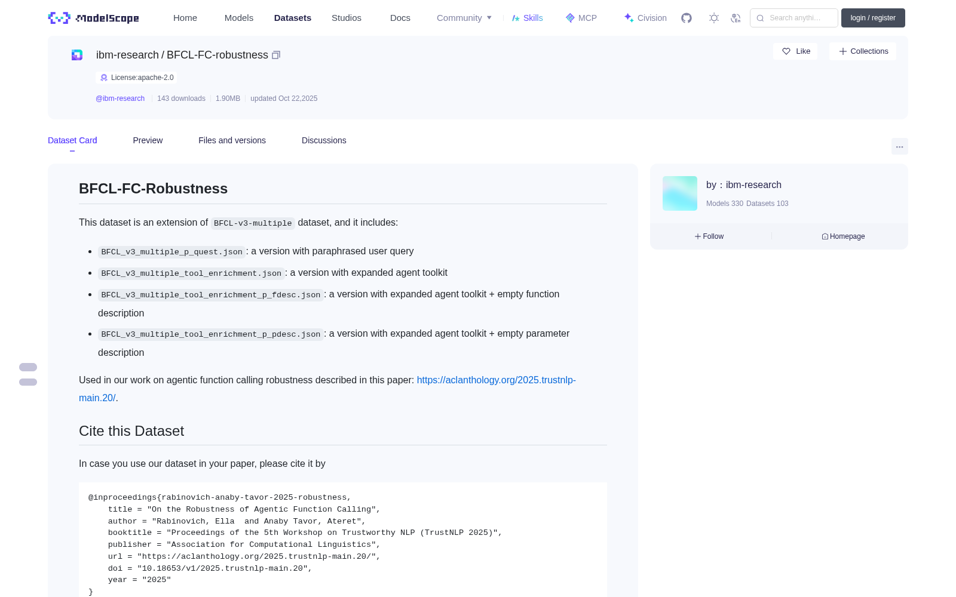956x597 pixels.
Task: Click the login / register button
Action: coord(873,18)
